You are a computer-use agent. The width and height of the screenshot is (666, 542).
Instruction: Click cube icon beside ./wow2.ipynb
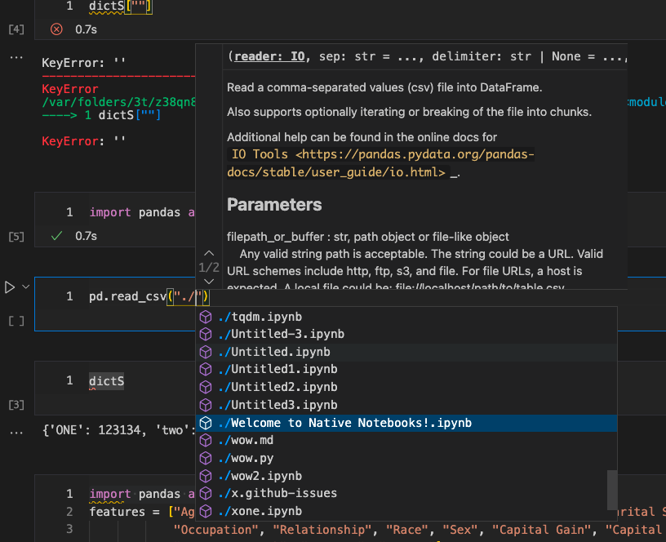[206, 476]
